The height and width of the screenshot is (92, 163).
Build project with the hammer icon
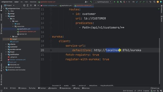(x=91, y=2)
